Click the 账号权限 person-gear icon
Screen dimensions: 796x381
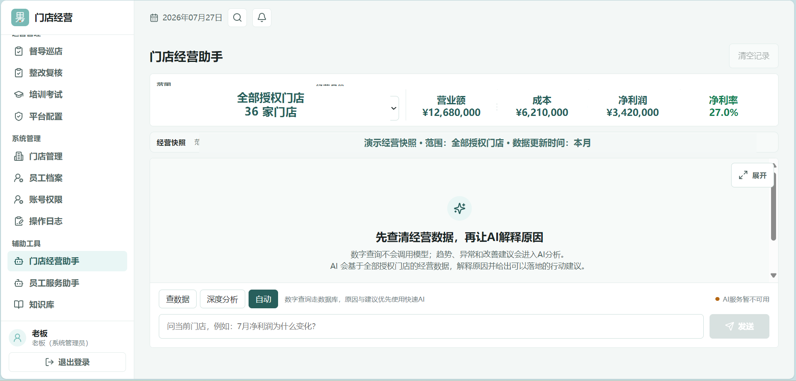(x=19, y=199)
